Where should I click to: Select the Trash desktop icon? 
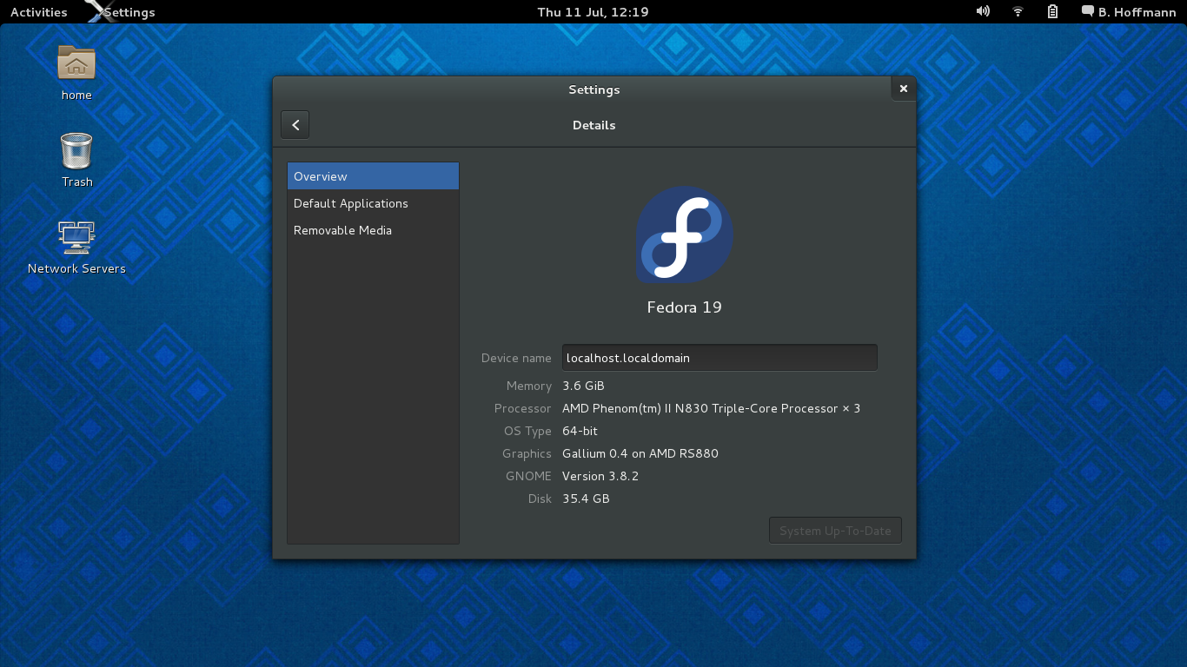coord(76,159)
